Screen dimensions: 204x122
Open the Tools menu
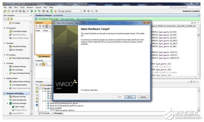click(22, 8)
